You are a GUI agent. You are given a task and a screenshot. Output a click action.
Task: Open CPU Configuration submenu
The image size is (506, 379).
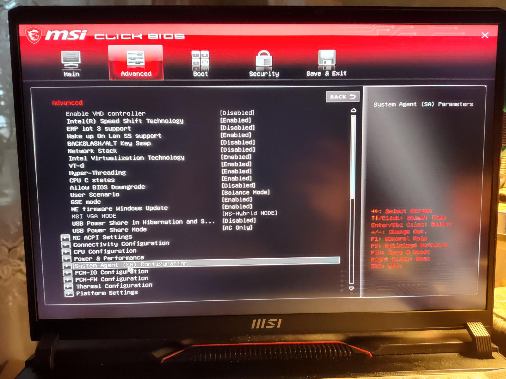pyautogui.click(x=105, y=251)
